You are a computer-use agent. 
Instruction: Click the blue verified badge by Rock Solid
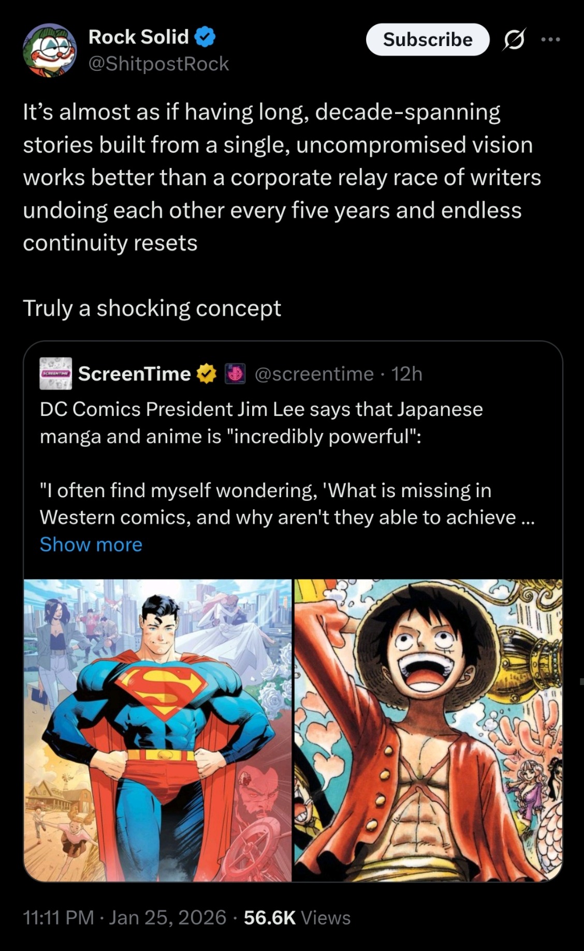[x=205, y=37]
